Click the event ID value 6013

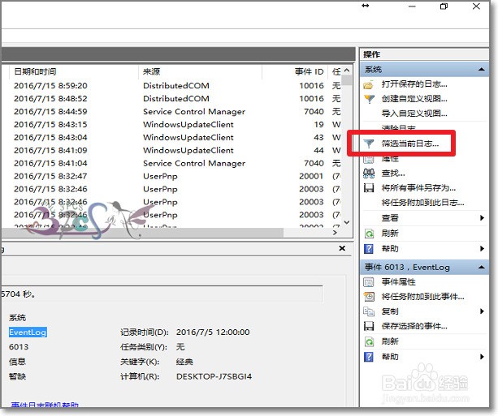tap(19, 347)
